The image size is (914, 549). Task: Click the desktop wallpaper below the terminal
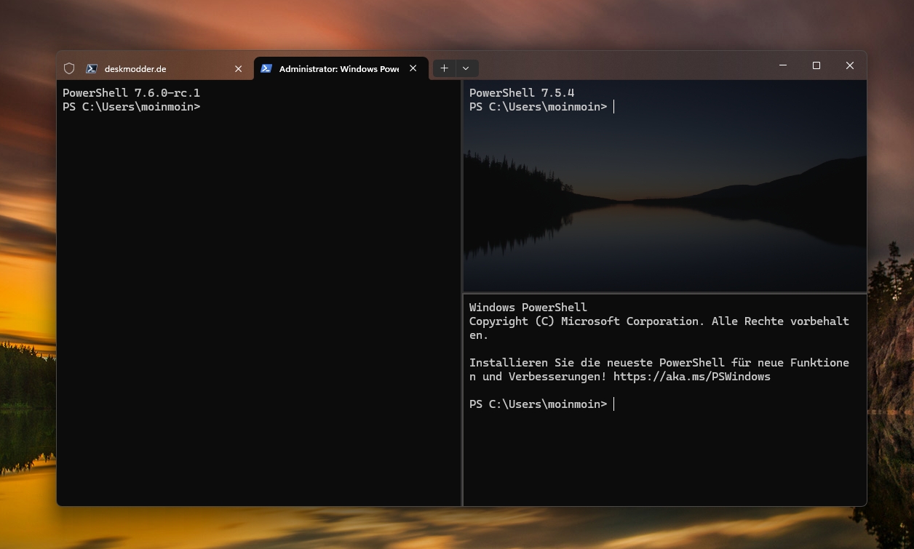pos(457,529)
